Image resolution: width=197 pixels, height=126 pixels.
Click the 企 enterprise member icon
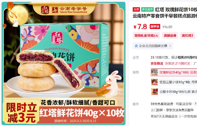[x=136, y=46]
